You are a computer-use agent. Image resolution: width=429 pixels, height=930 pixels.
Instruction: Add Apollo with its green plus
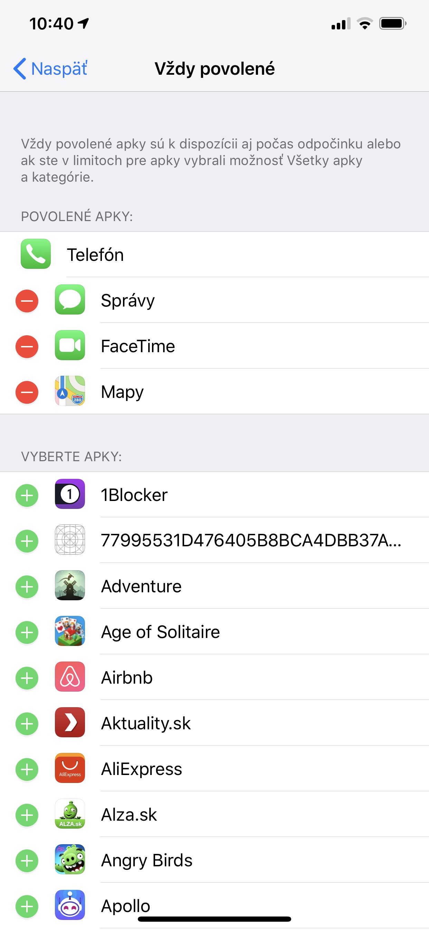(27, 906)
